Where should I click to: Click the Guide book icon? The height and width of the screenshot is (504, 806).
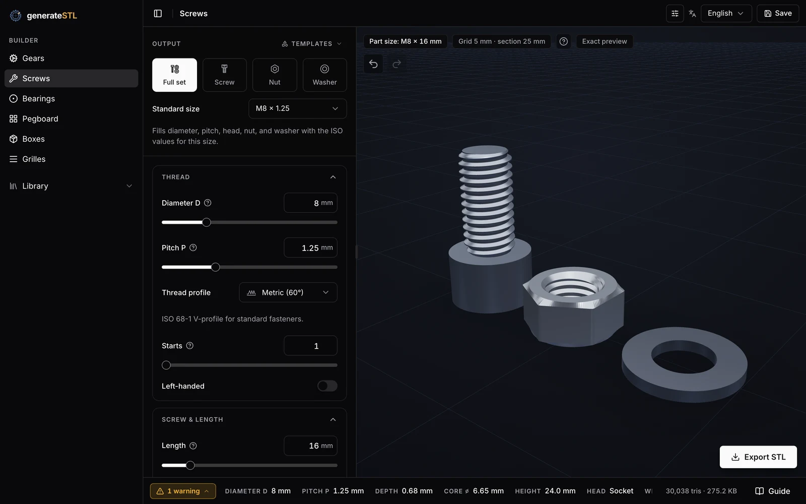[x=760, y=491]
